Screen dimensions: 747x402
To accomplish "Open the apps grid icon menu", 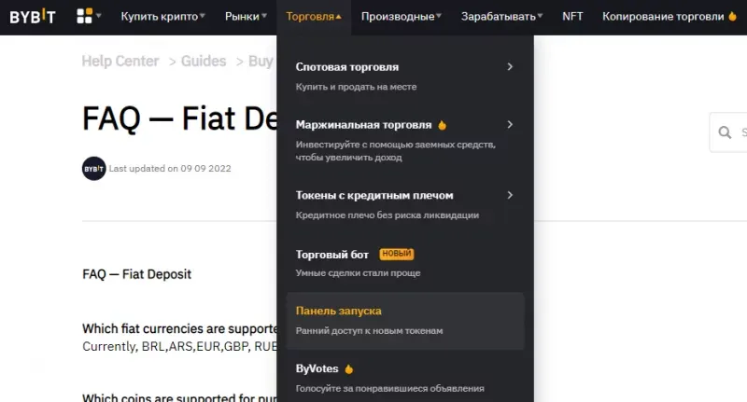I will coord(84,16).
